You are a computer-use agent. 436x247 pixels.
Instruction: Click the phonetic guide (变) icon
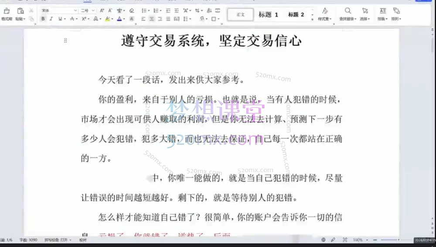[x=119, y=10]
